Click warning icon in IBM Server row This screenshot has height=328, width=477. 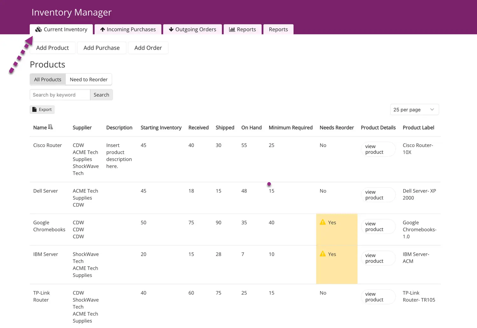(x=323, y=254)
